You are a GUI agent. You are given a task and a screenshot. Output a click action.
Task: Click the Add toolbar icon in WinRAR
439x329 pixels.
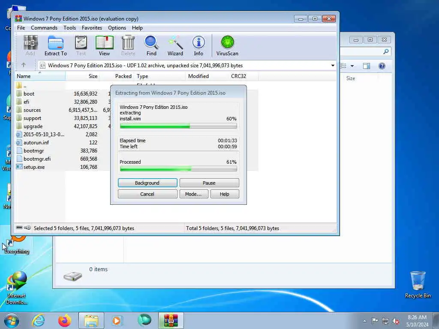(x=30, y=45)
